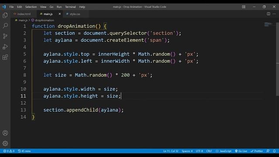
Task: Click the number 200 on line 8
Action: (x=125, y=75)
